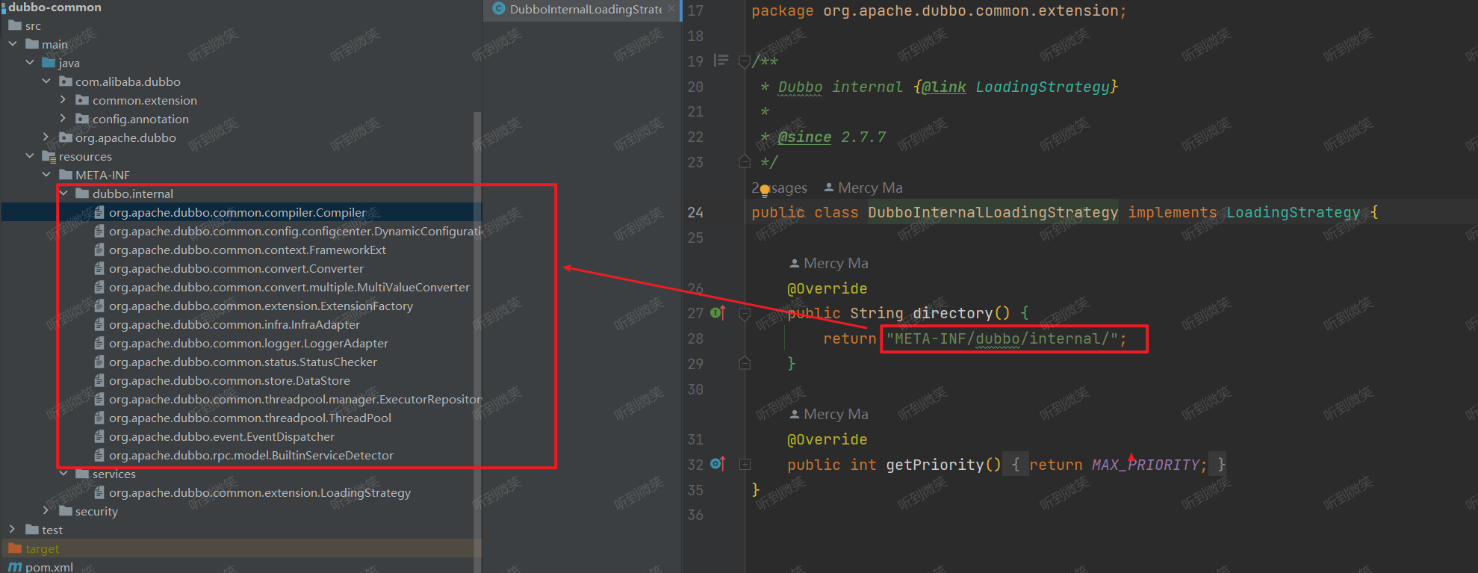Image resolution: width=1478 pixels, height=573 pixels.
Task: Open the usages inlay hint above class
Action: coord(780,188)
